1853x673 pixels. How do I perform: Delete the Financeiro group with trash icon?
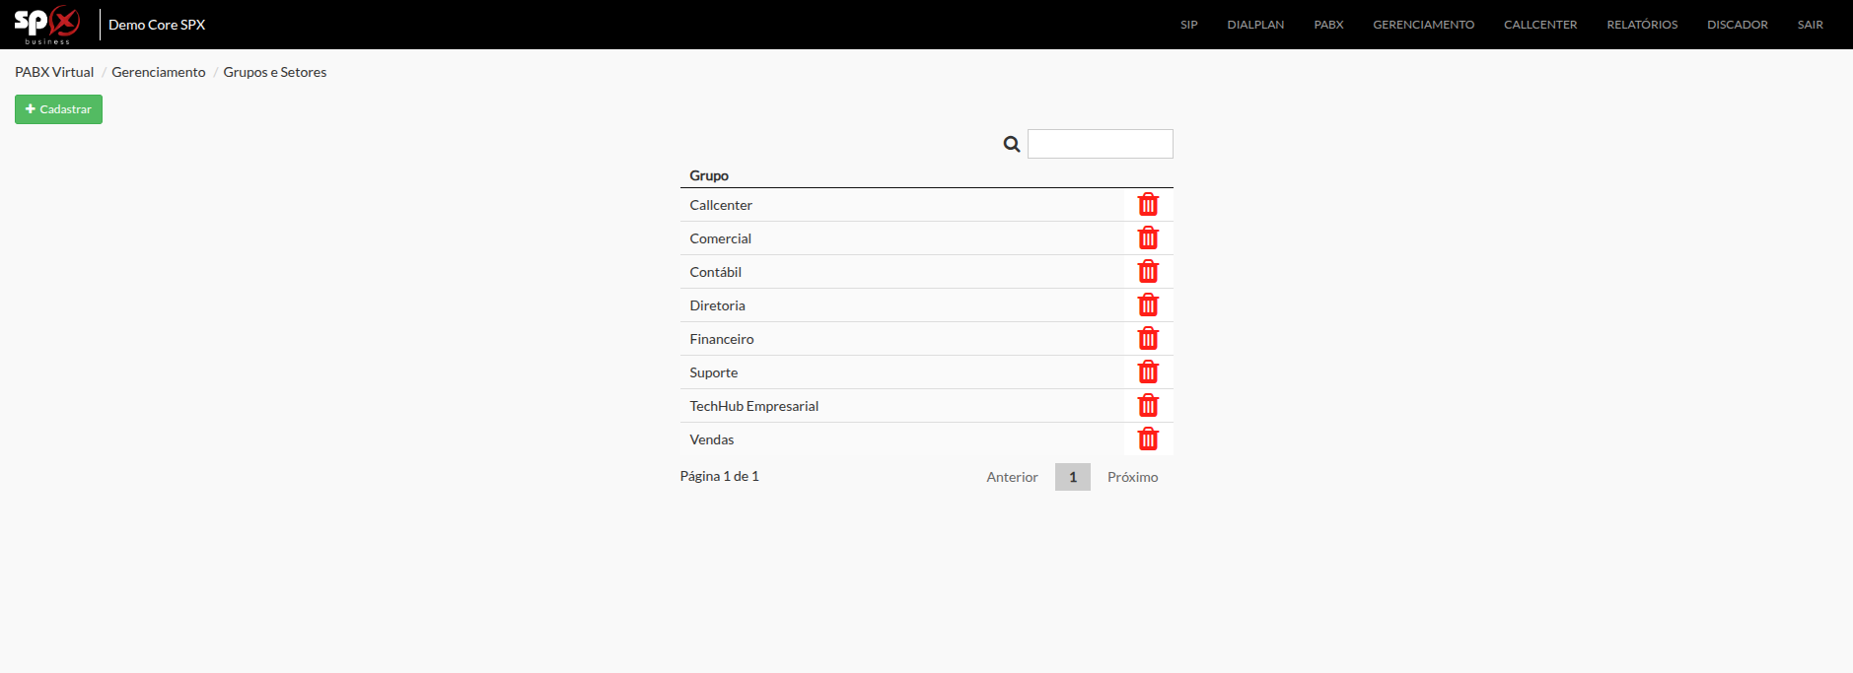pyautogui.click(x=1148, y=339)
